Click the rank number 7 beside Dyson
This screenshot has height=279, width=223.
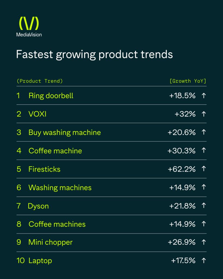(x=19, y=206)
